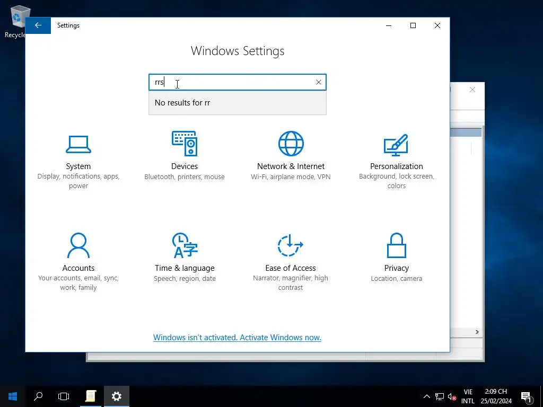Screen dimensions: 543x407
Task: Maximize the Settings window
Action: pos(413,25)
